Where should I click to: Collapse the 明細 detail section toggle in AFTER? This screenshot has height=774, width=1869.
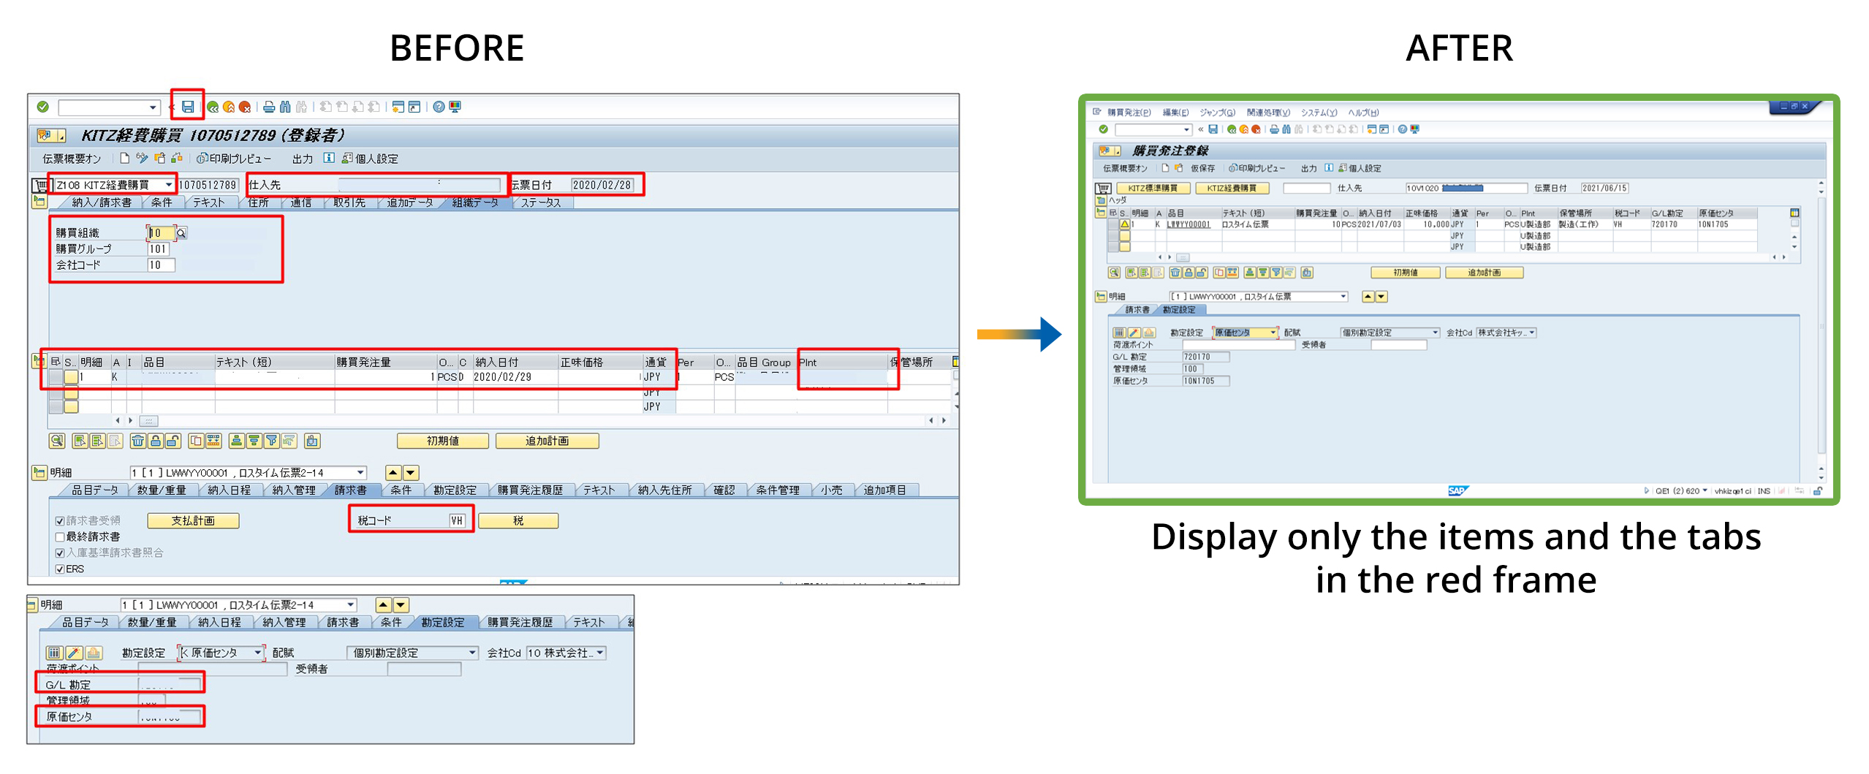click(1100, 297)
